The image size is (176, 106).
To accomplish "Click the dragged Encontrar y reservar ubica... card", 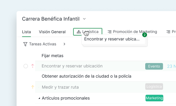I will point(112,39).
